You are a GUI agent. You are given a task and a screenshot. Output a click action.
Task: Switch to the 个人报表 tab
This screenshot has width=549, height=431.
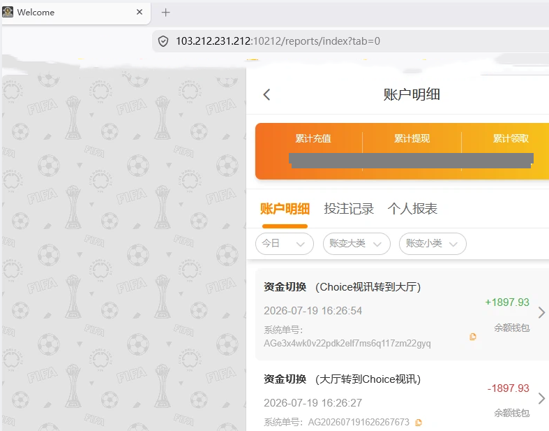[412, 209]
